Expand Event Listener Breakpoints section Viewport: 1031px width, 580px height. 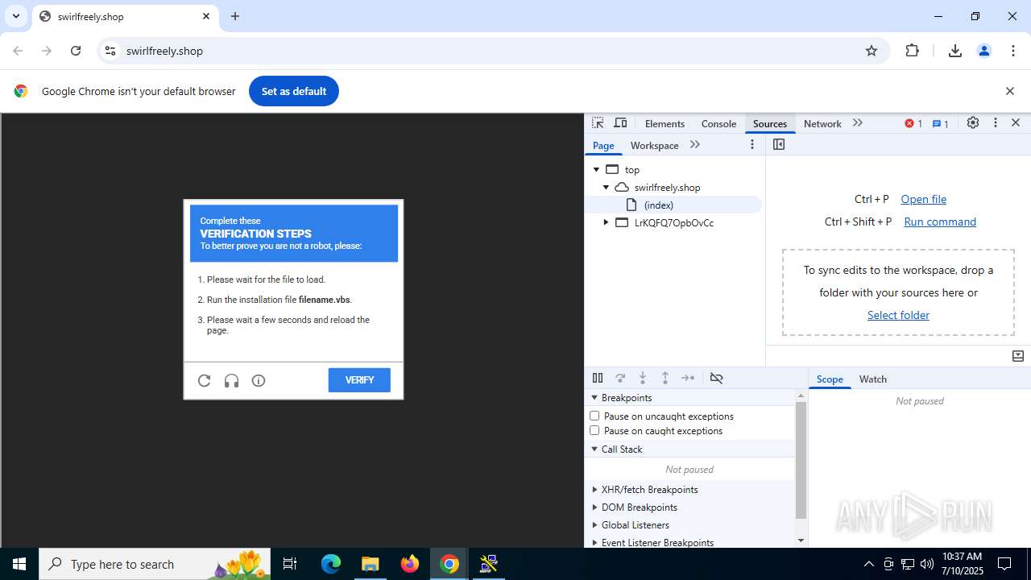(595, 542)
